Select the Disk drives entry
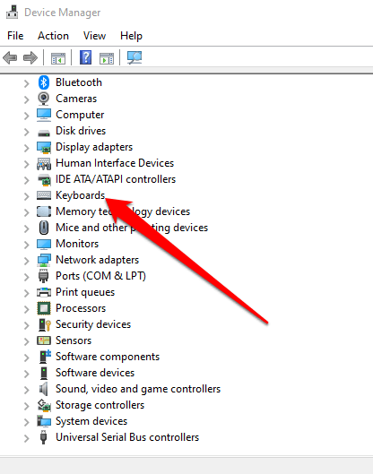 point(81,131)
